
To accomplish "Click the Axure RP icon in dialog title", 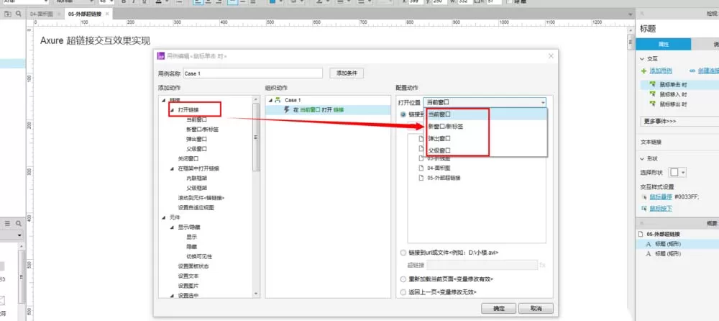I will [x=161, y=56].
